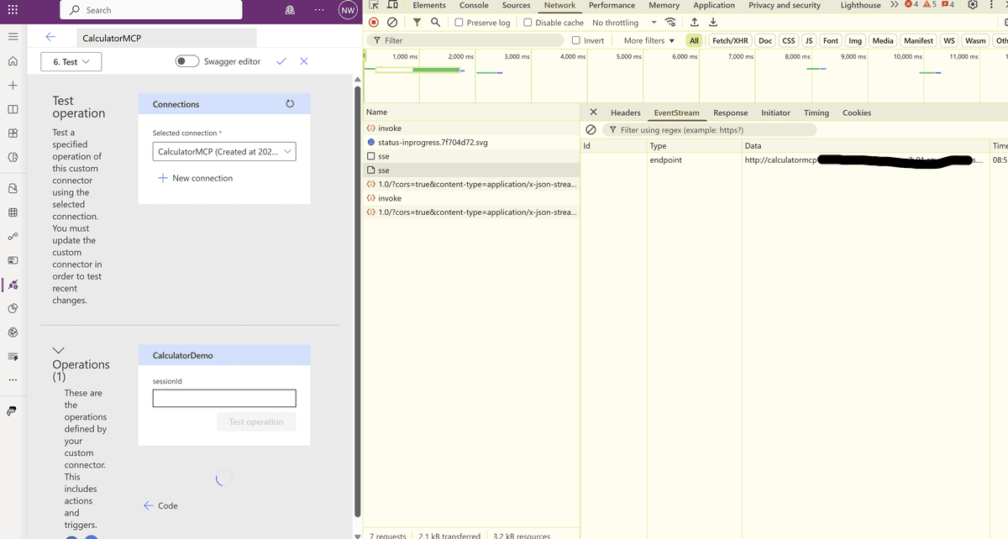Image resolution: width=1008 pixels, height=539 pixels.
Task: Open the More filters dropdown
Action: click(x=649, y=40)
